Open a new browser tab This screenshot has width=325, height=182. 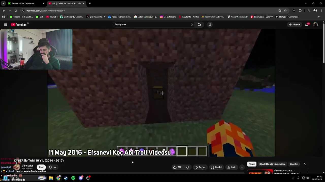pyautogui.click(x=90, y=4)
